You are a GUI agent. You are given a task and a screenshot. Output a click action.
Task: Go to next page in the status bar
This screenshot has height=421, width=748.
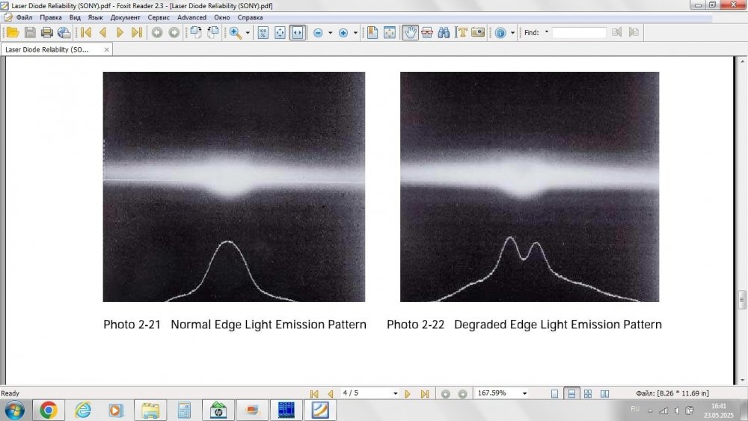click(408, 393)
